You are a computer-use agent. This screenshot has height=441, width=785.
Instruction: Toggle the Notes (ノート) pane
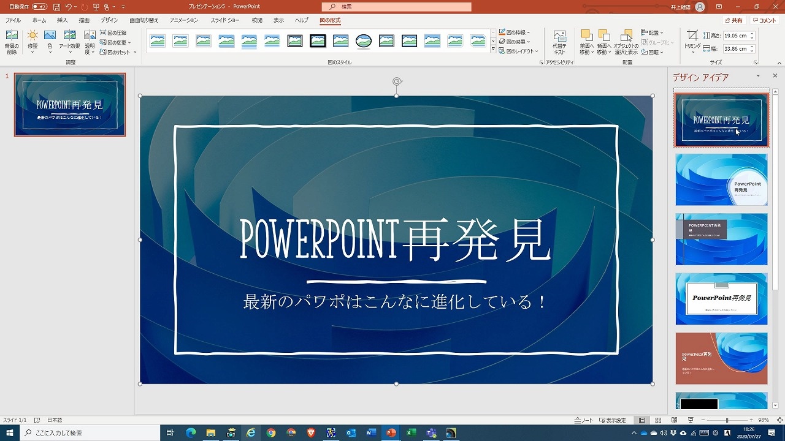[x=584, y=420]
